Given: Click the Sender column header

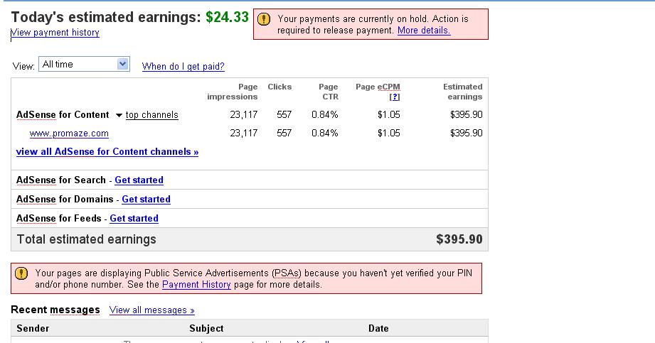Looking at the screenshot, I should click(x=33, y=329).
